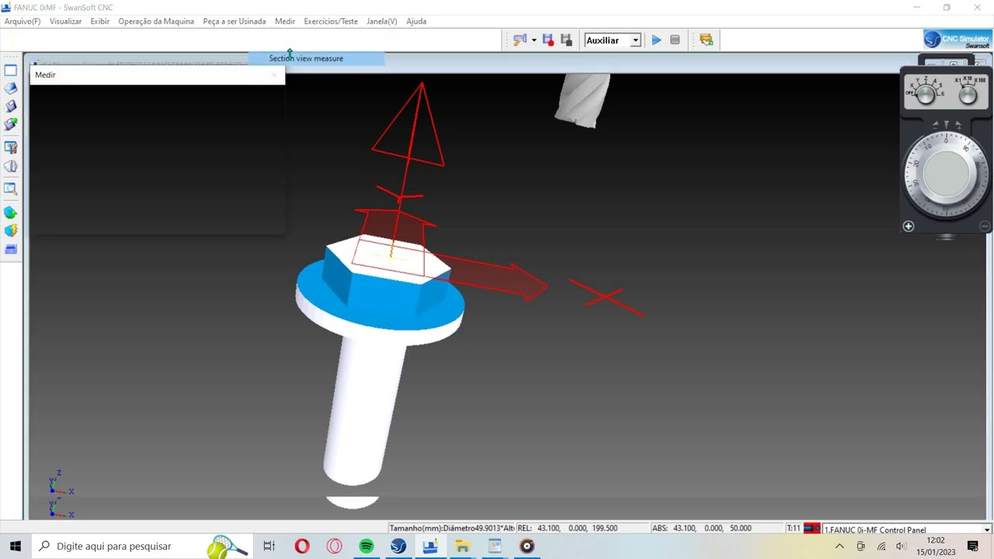Turn the X1 X10 X100 multiplier knob

point(968,95)
